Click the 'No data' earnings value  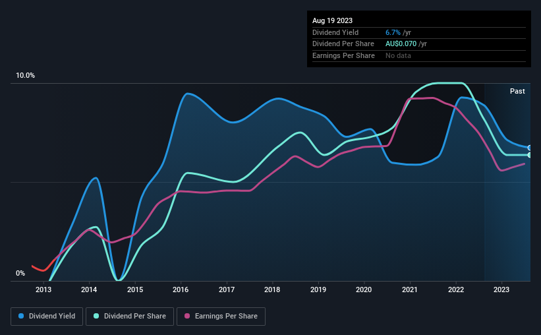click(398, 55)
